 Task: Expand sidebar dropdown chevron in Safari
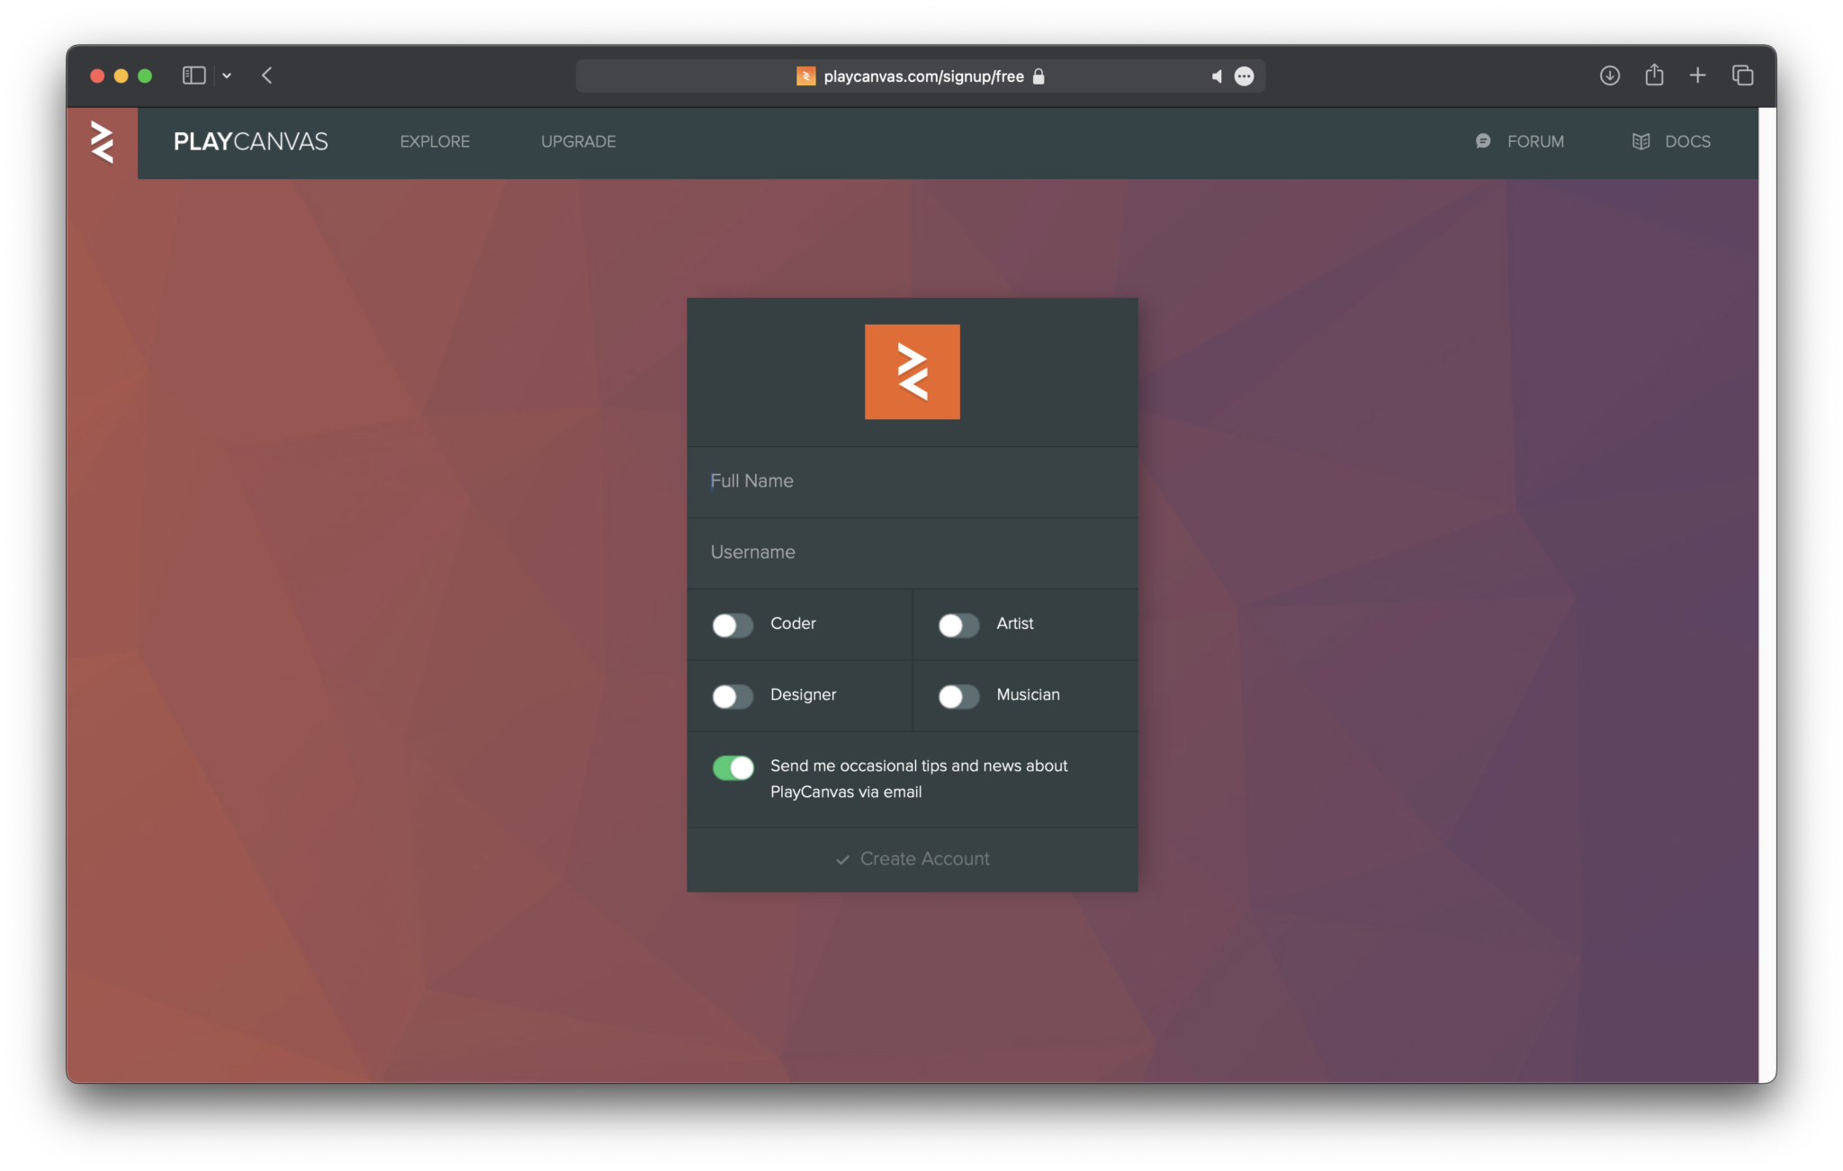pos(227,76)
